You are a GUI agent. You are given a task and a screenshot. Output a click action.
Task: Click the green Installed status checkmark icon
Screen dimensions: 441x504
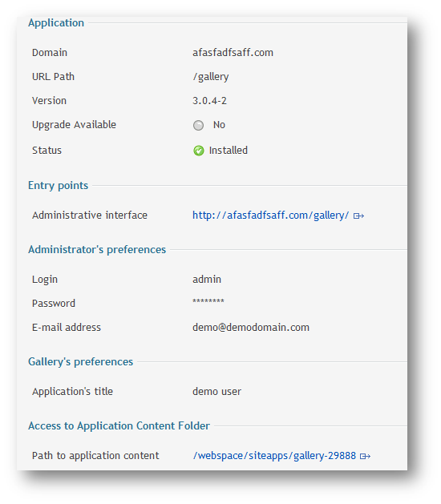(199, 151)
